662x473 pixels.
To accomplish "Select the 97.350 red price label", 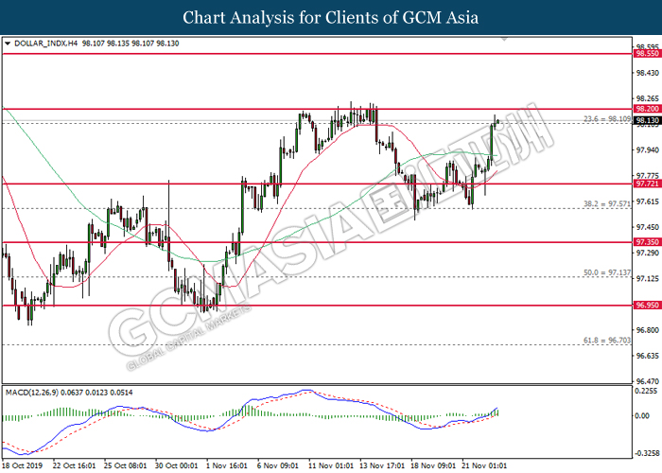I will tap(647, 242).
